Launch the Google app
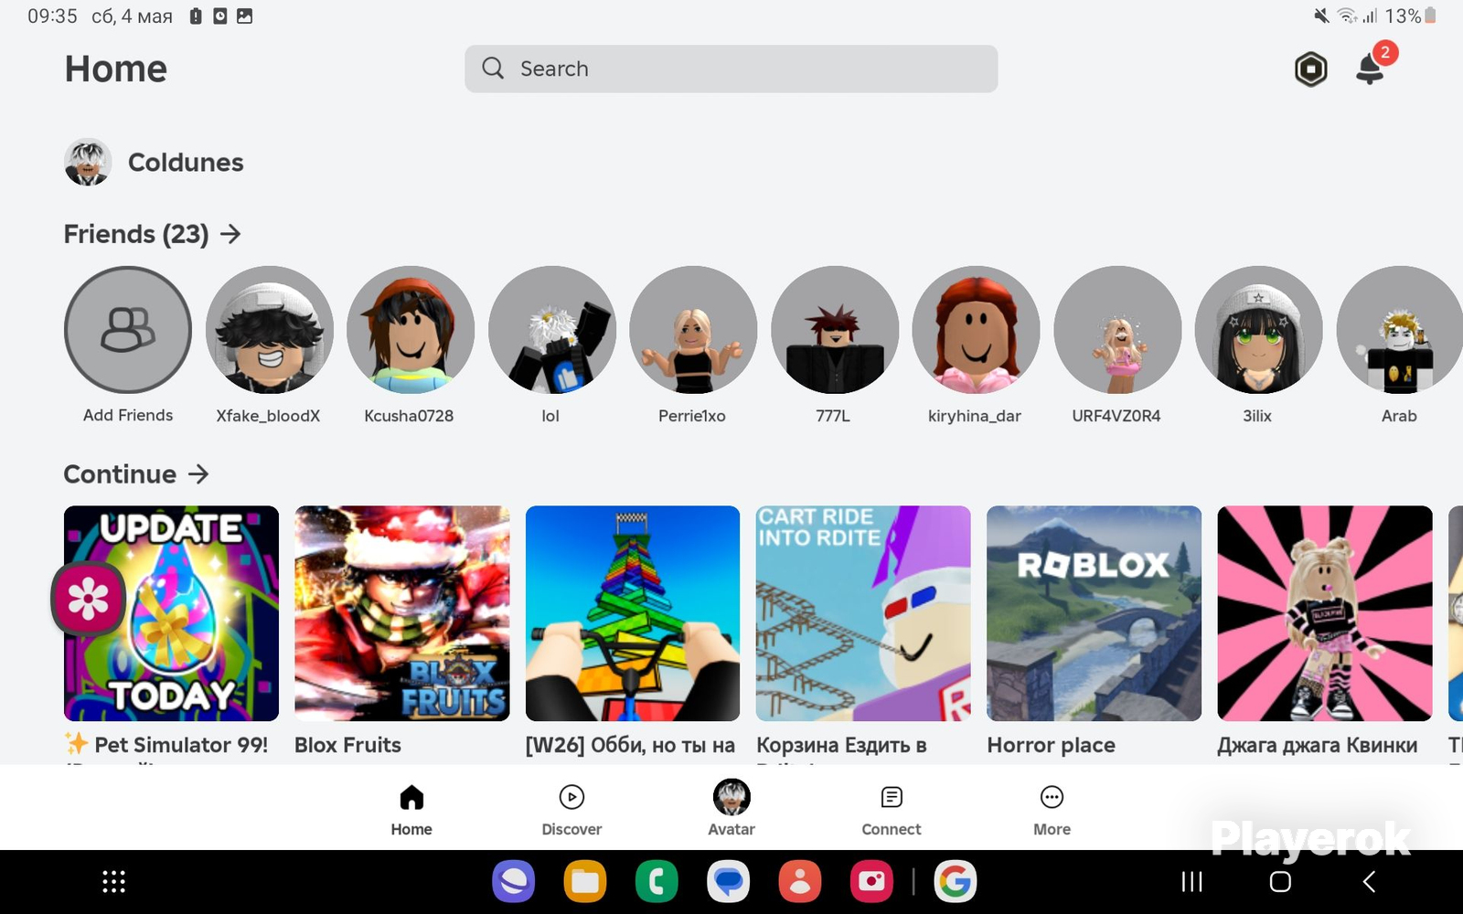1463x914 pixels. click(956, 882)
